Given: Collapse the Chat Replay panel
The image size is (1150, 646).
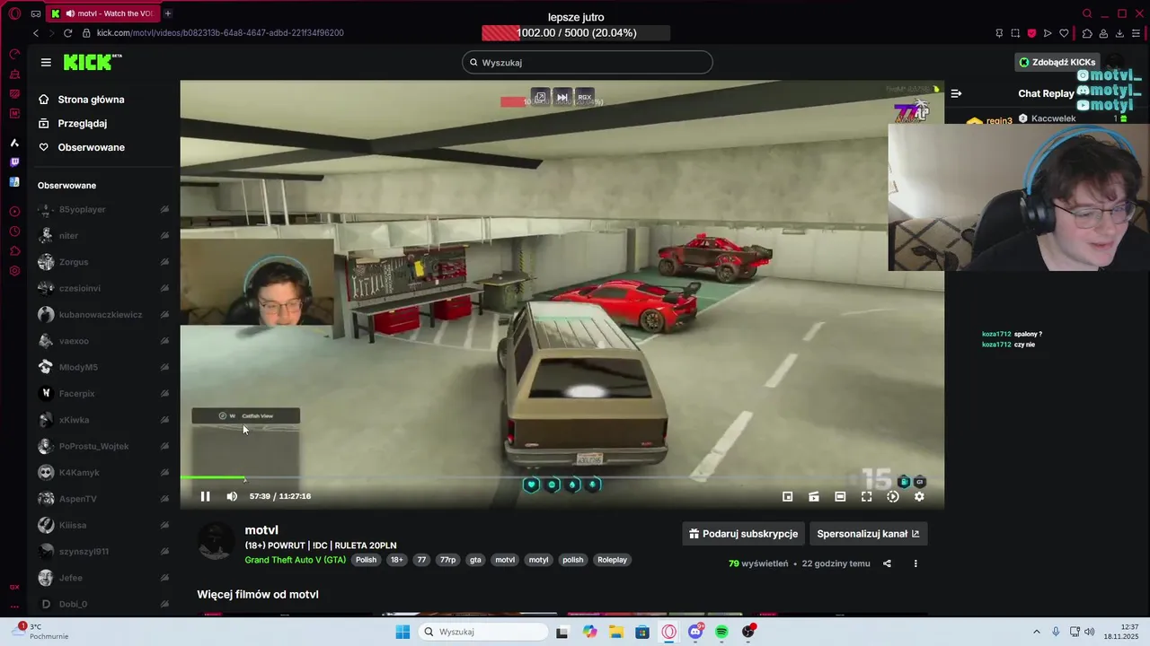Looking at the screenshot, I should click(956, 93).
